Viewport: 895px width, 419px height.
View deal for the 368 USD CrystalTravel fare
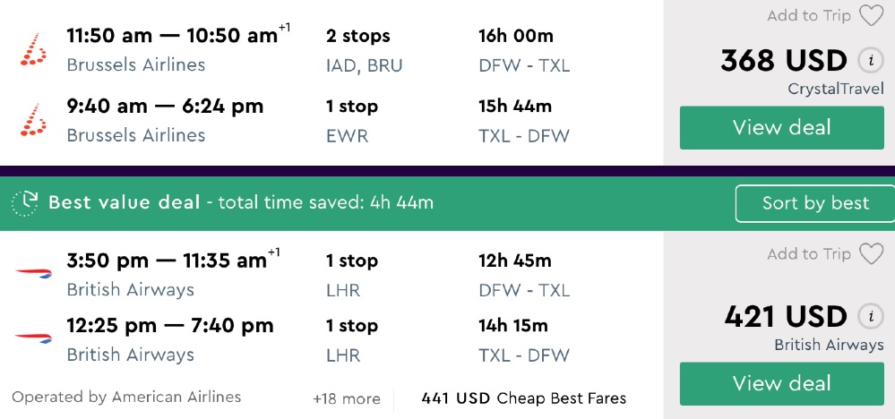[x=781, y=127]
